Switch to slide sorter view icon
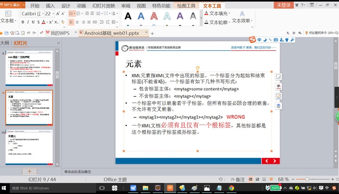This screenshot has width=339, height=194. click(257, 179)
